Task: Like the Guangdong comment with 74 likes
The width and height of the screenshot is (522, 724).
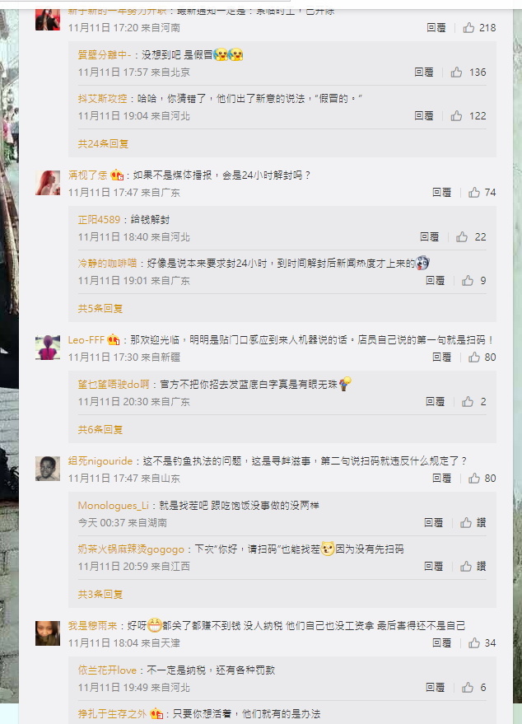Action: click(x=474, y=192)
